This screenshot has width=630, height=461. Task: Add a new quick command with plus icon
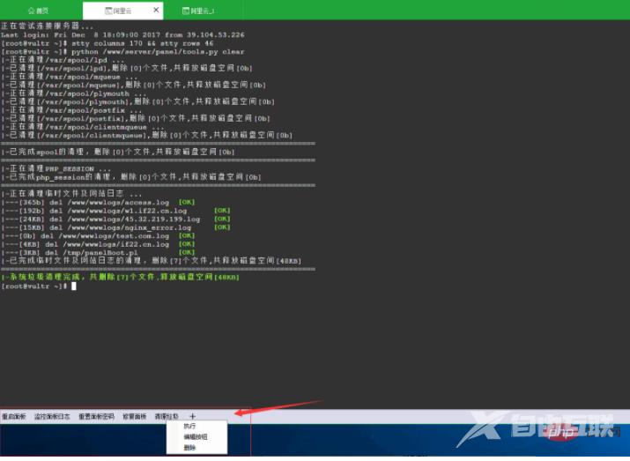pos(192,416)
